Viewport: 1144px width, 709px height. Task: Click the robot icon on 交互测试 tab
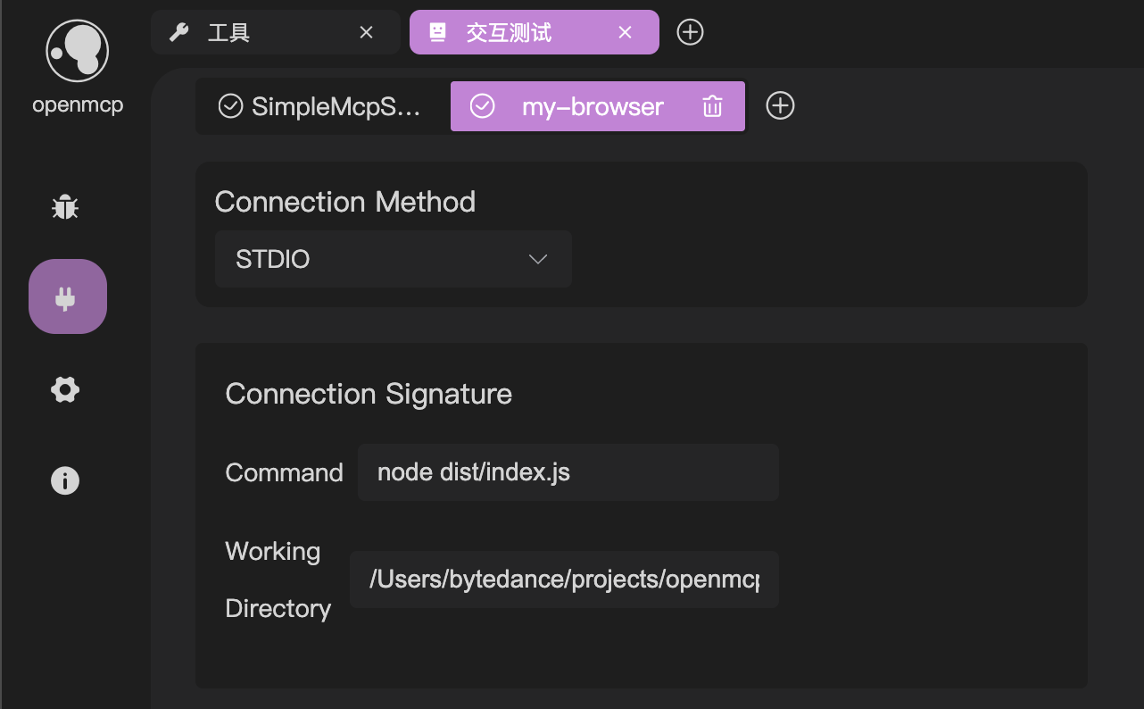pyautogui.click(x=437, y=33)
